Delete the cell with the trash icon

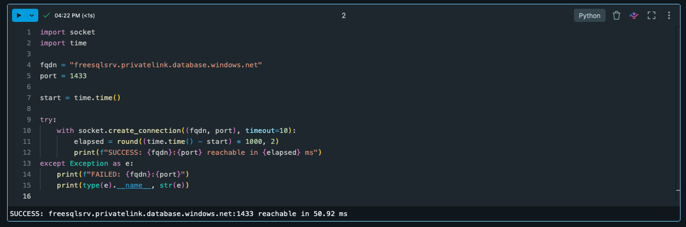617,15
